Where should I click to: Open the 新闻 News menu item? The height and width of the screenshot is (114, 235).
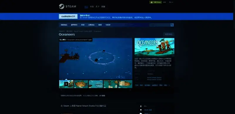(100, 25)
